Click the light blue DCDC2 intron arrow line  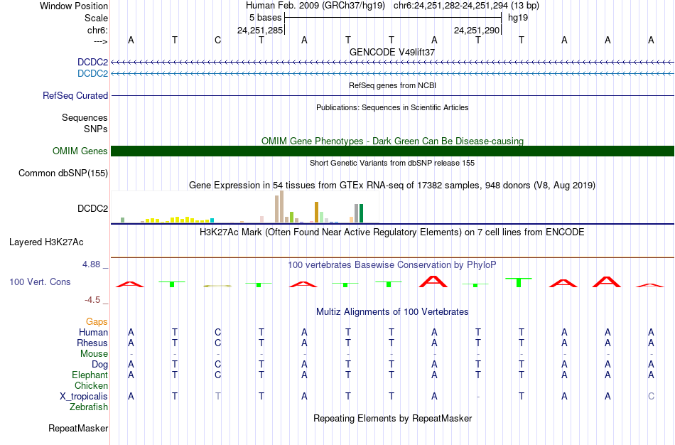[x=392, y=74]
